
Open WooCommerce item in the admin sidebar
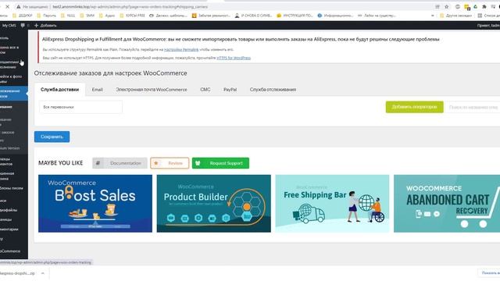[x=10, y=251]
